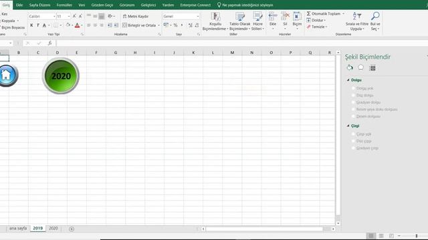Open the Ekle ribbon tab

[x=19, y=5]
